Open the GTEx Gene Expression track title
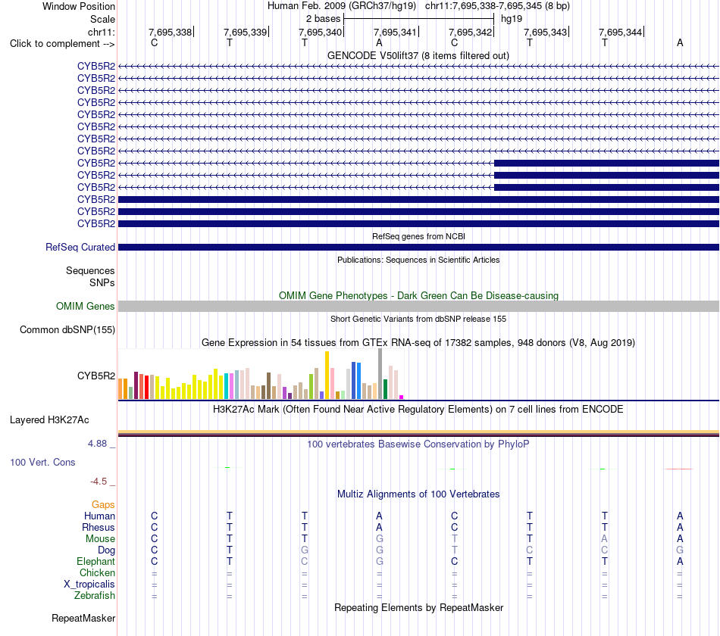 [418, 343]
